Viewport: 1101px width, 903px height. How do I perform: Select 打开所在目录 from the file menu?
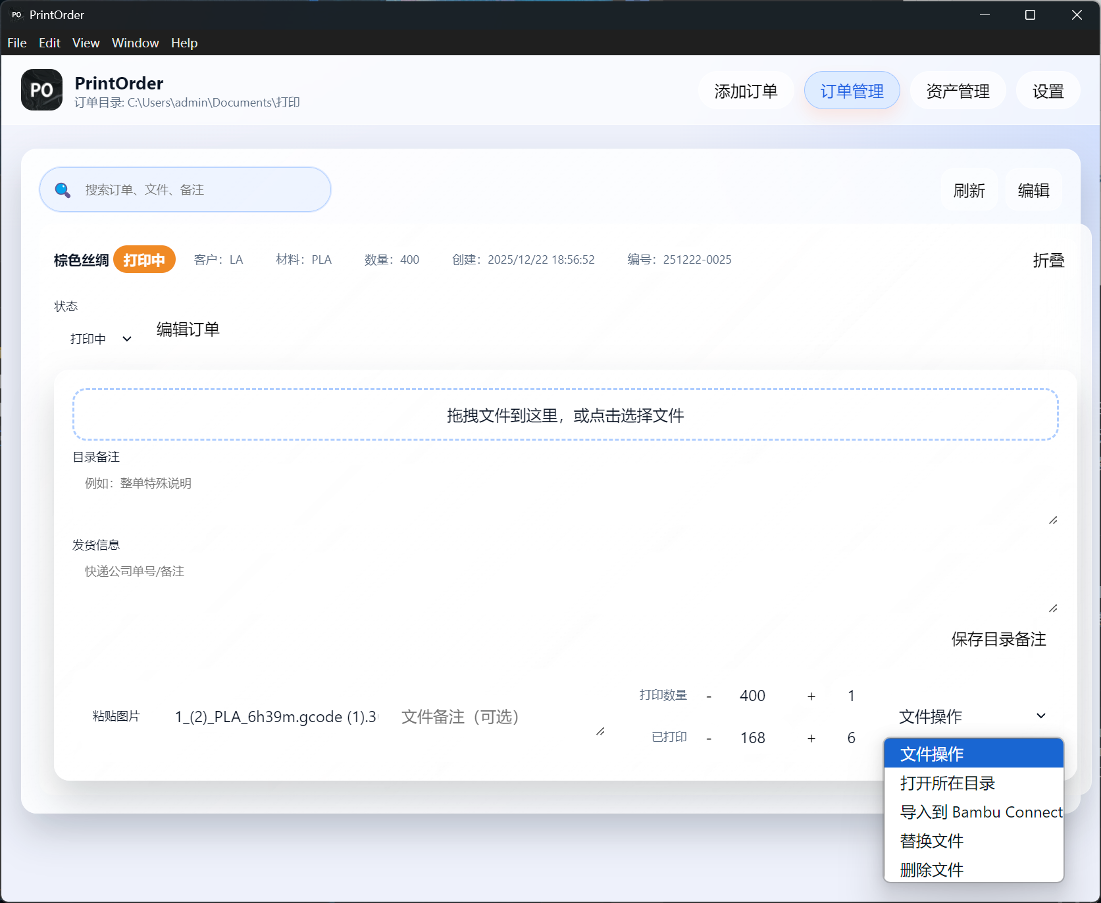[x=947, y=783]
